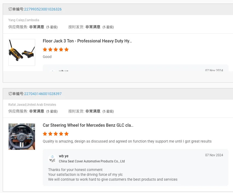This screenshot has height=193, width=233.
Task: Open order number 227993523001026326
Action: (43, 9)
